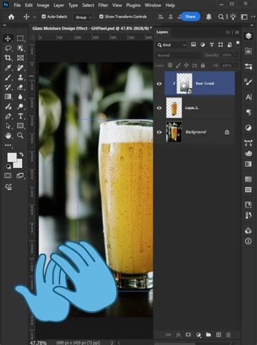Open the layer filter Kind dropdown
The image size is (257, 345).
point(171,45)
